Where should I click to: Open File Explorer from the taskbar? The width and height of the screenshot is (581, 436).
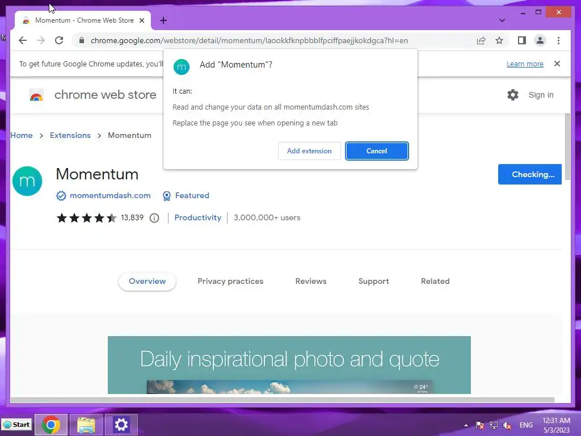pos(86,425)
